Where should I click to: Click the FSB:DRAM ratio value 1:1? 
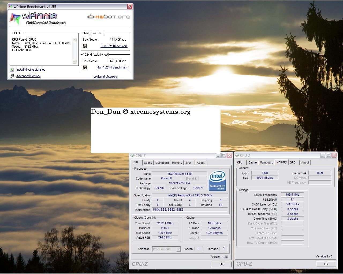tap(292, 199)
